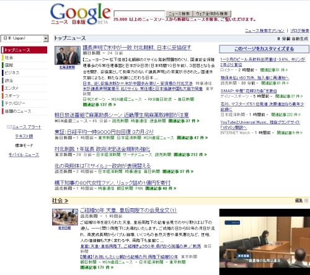Open テキスト版 link
Viewport: 310px width, 275px height.
point(24,136)
